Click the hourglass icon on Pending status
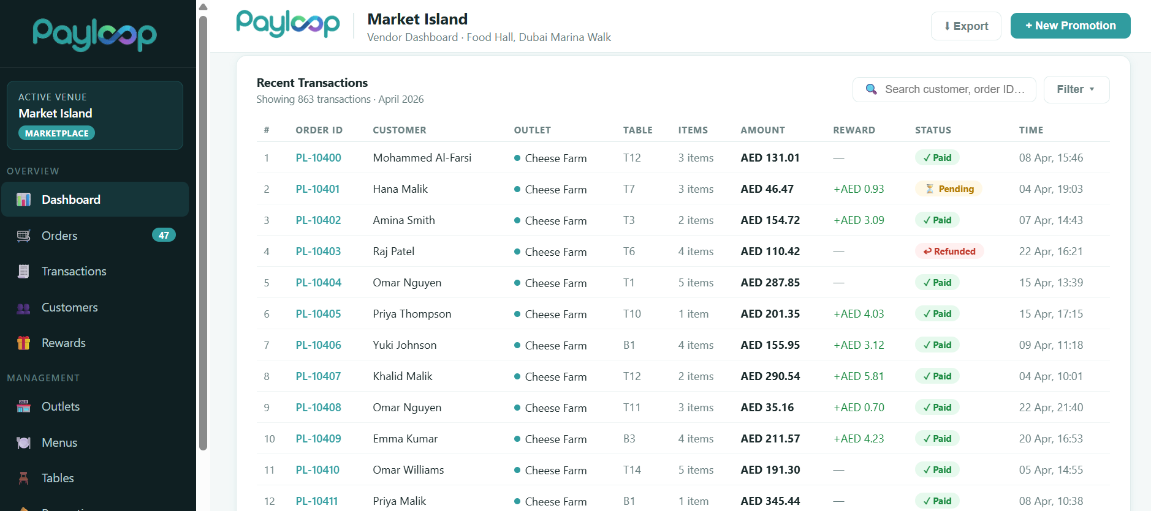Screen dimensions: 1151x511 [x=929, y=188]
